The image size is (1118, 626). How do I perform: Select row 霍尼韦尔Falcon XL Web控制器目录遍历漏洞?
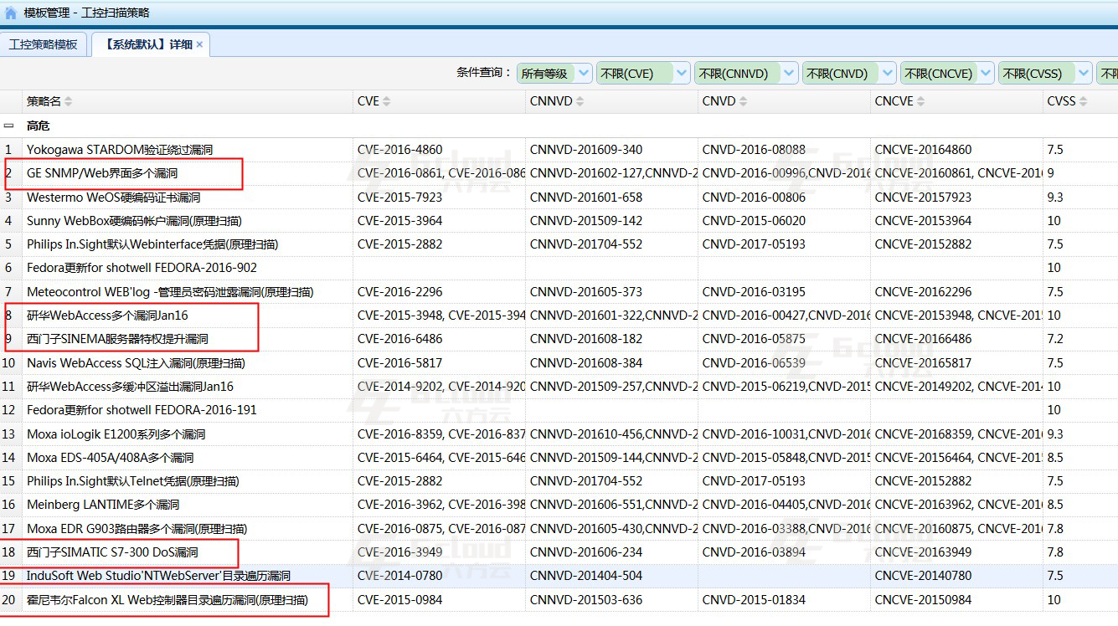point(559,600)
